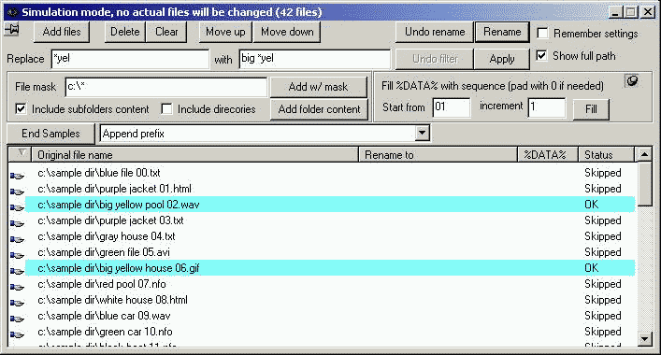Click the file icon for green car 10.nfo
The height and width of the screenshot is (355, 661).
coord(17,334)
